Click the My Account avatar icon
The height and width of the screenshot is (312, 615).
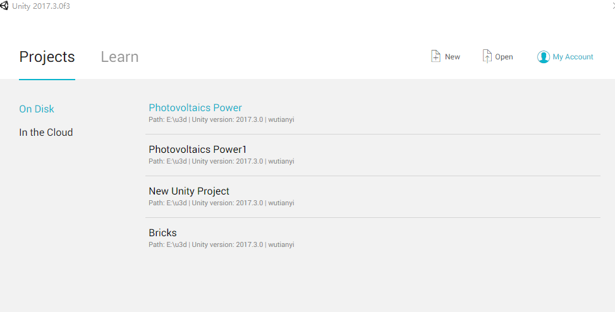click(x=544, y=57)
